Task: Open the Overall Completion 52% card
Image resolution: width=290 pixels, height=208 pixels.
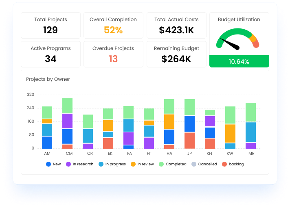Action: click(113, 26)
